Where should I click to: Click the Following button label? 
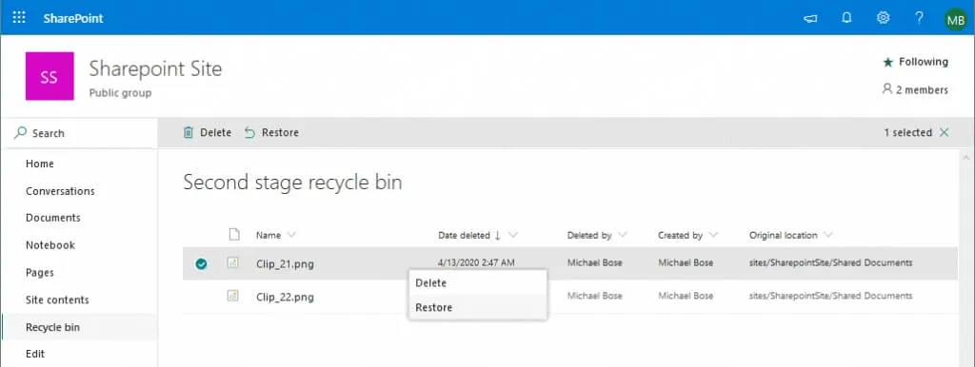coord(923,62)
